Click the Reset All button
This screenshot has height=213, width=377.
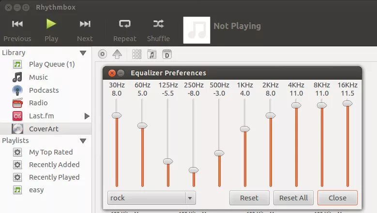293,198
